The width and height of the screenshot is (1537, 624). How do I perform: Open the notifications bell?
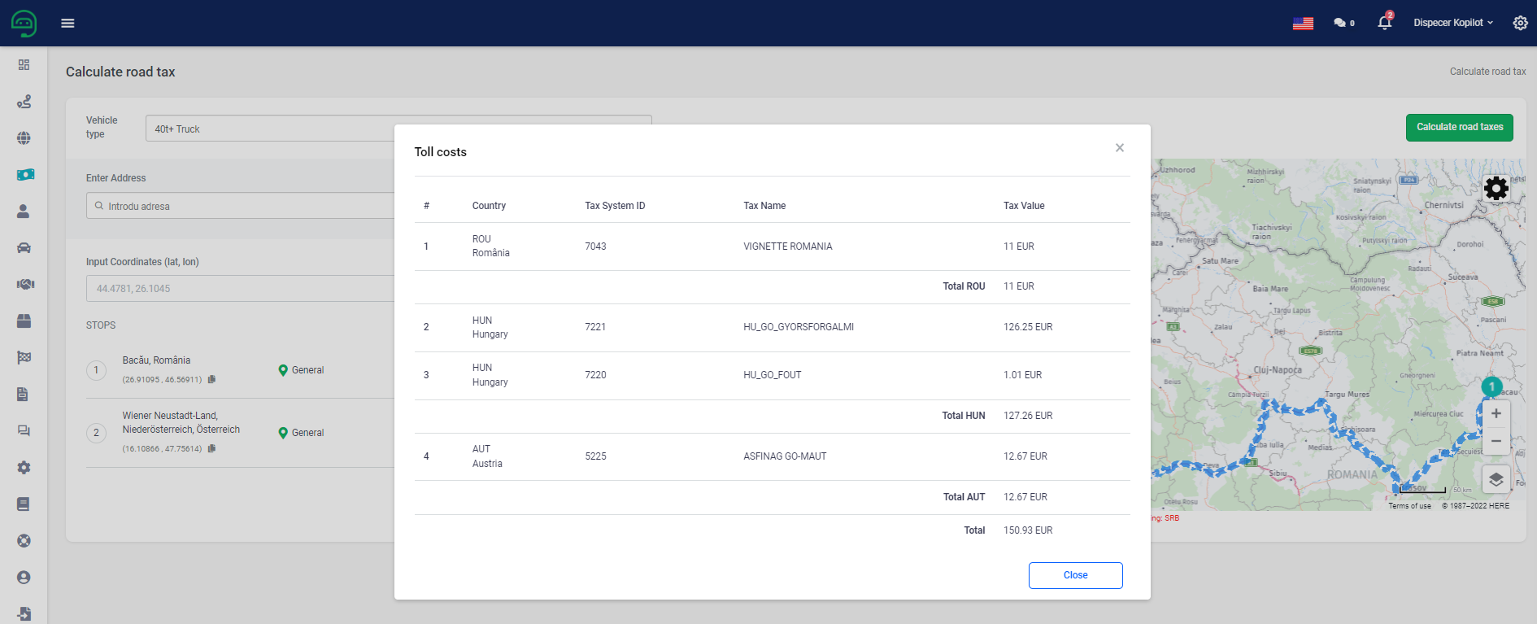click(1384, 23)
